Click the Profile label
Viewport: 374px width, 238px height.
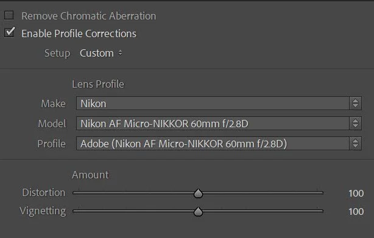(x=52, y=144)
